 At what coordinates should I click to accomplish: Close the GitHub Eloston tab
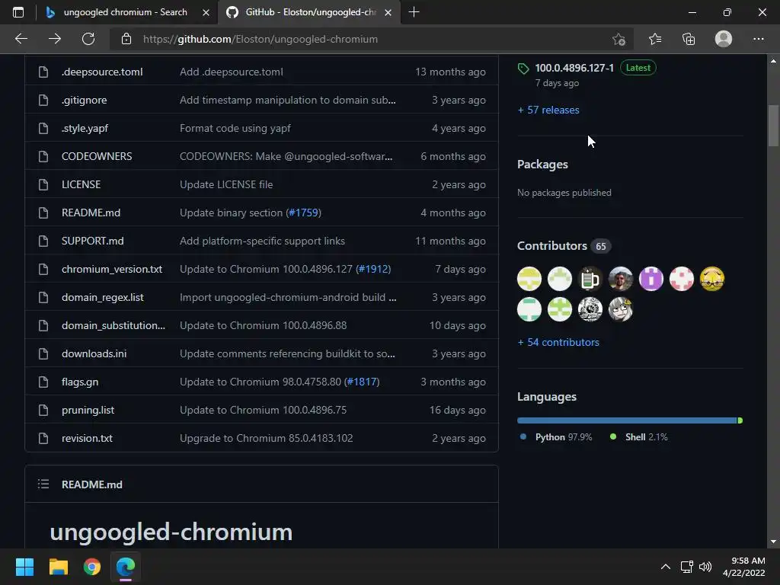388,12
